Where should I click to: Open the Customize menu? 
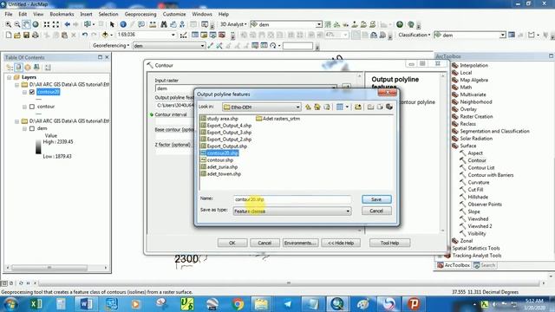pyautogui.click(x=174, y=14)
